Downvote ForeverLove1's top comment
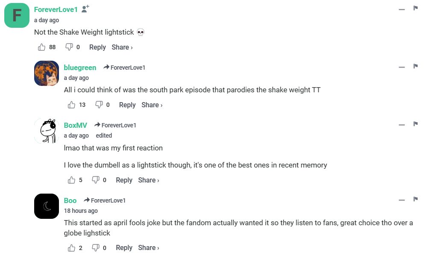This screenshot has height=256, width=425. [69, 47]
